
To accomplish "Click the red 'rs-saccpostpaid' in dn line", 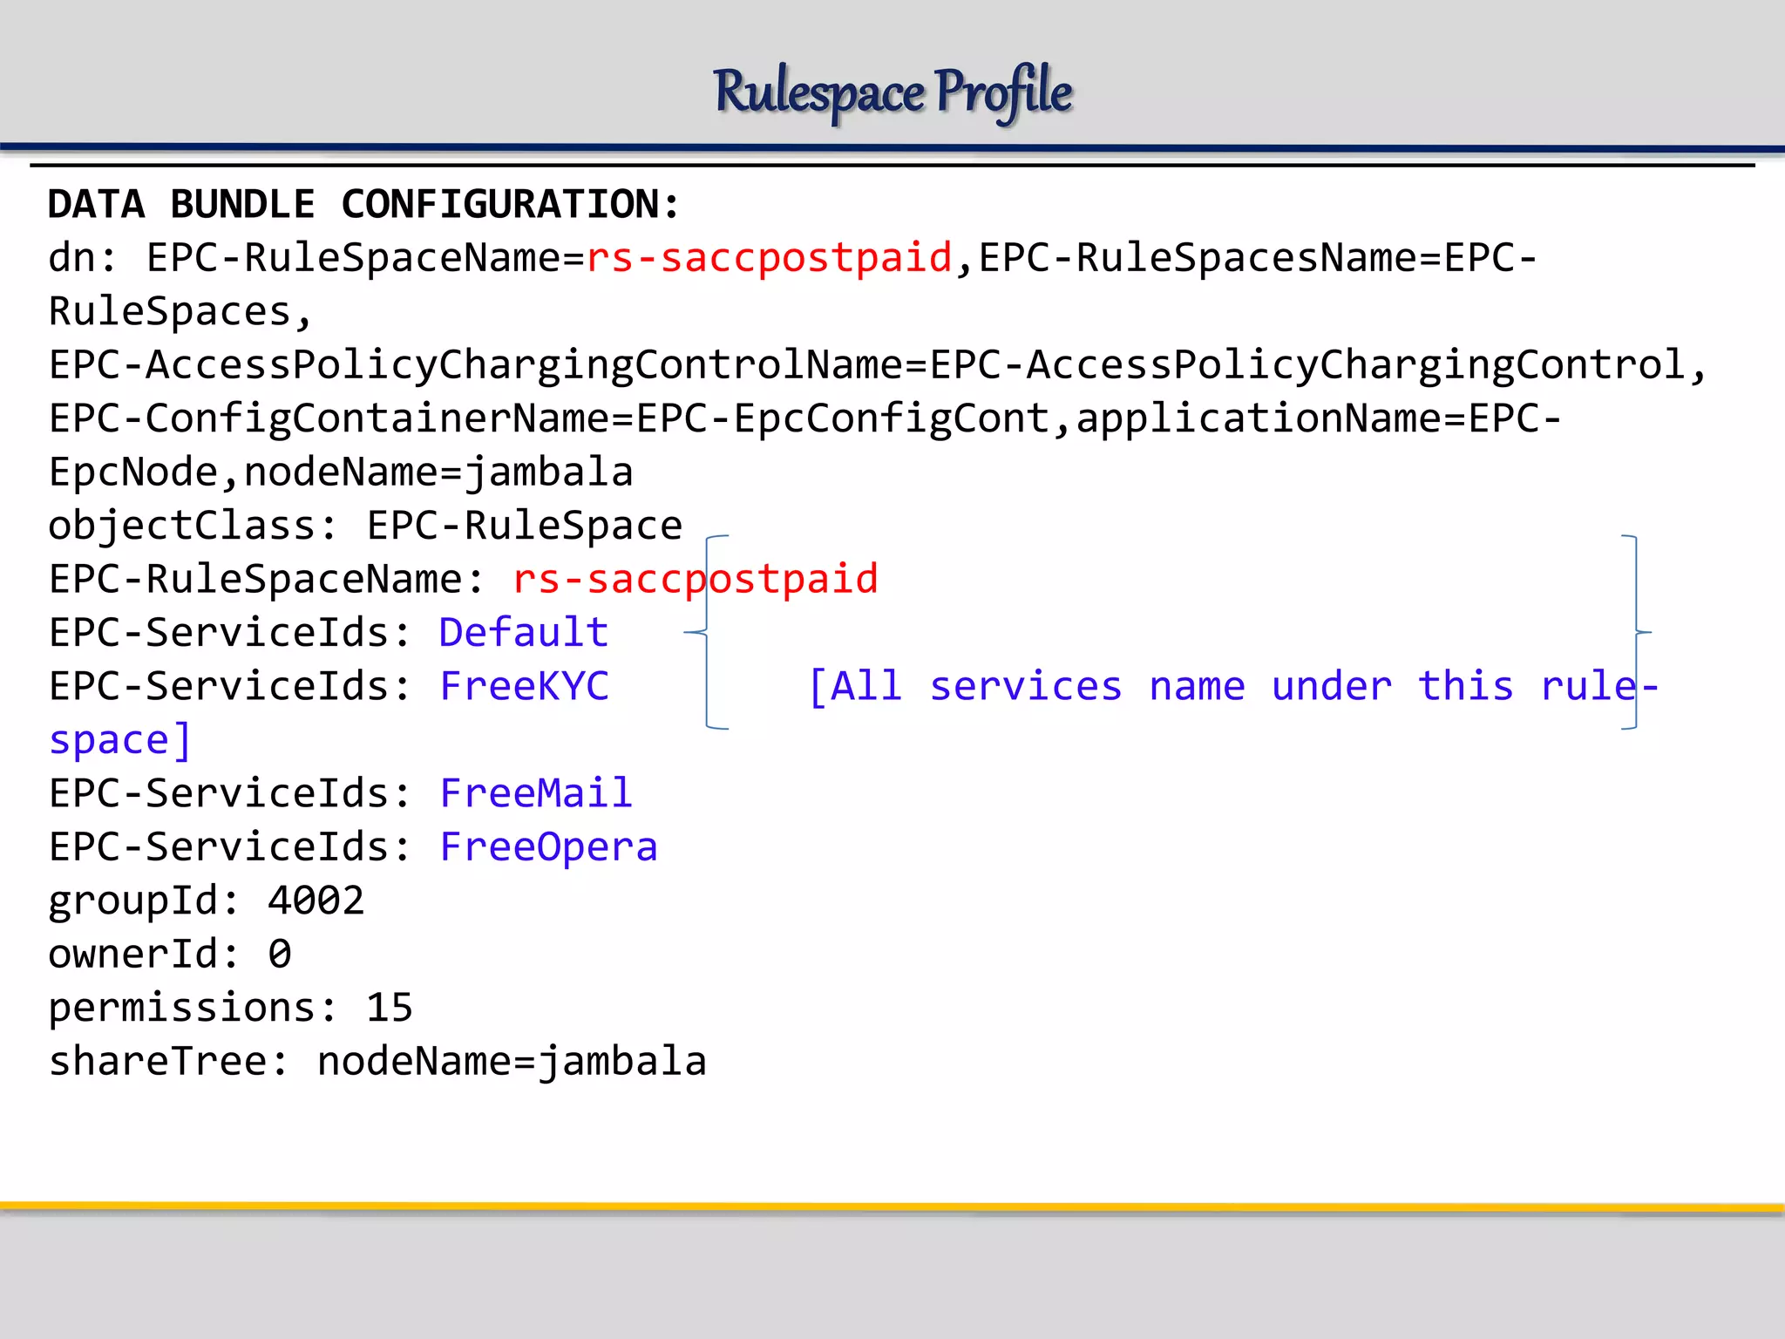I will pos(769,259).
